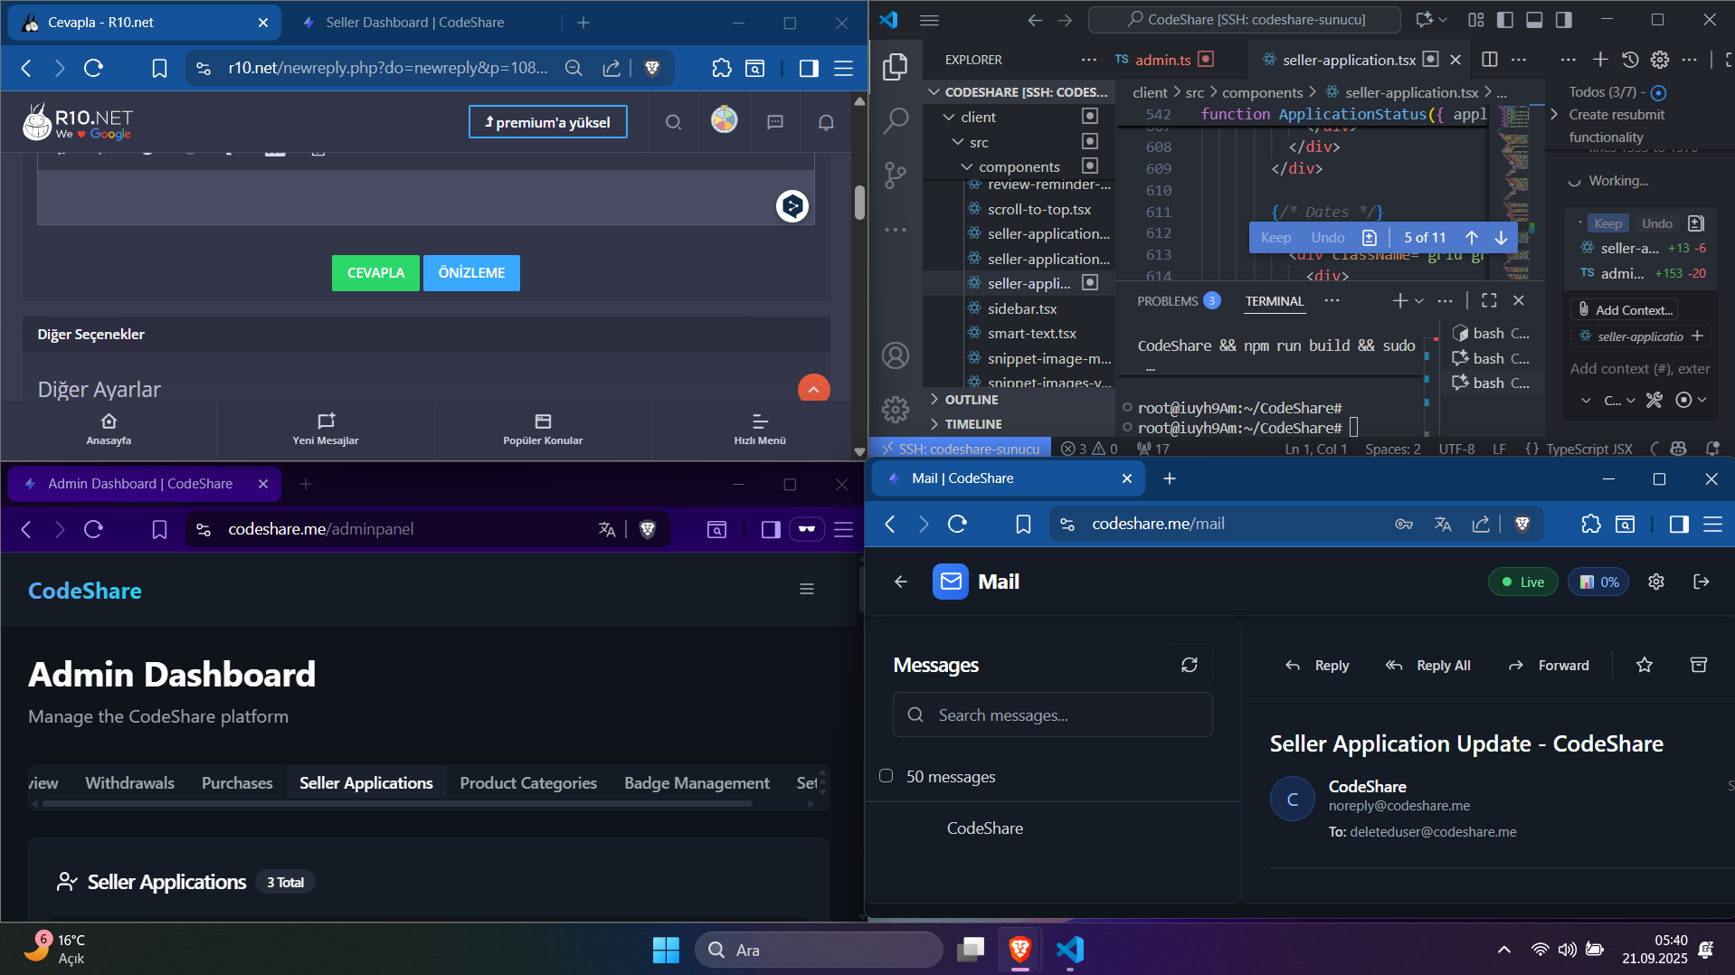
Task: Archive the open mail message
Action: (x=1699, y=666)
